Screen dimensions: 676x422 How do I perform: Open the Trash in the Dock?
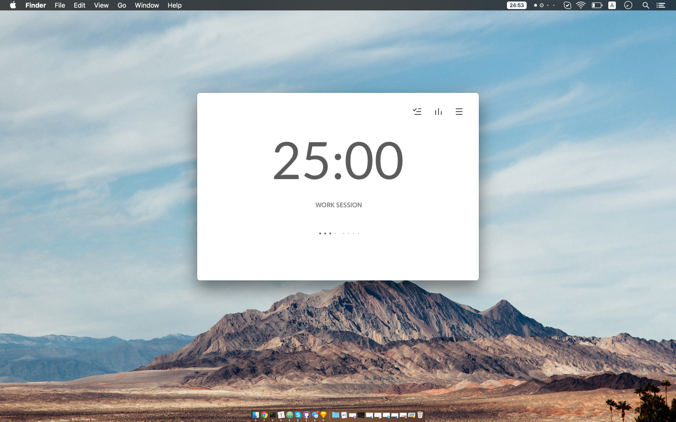(420, 414)
